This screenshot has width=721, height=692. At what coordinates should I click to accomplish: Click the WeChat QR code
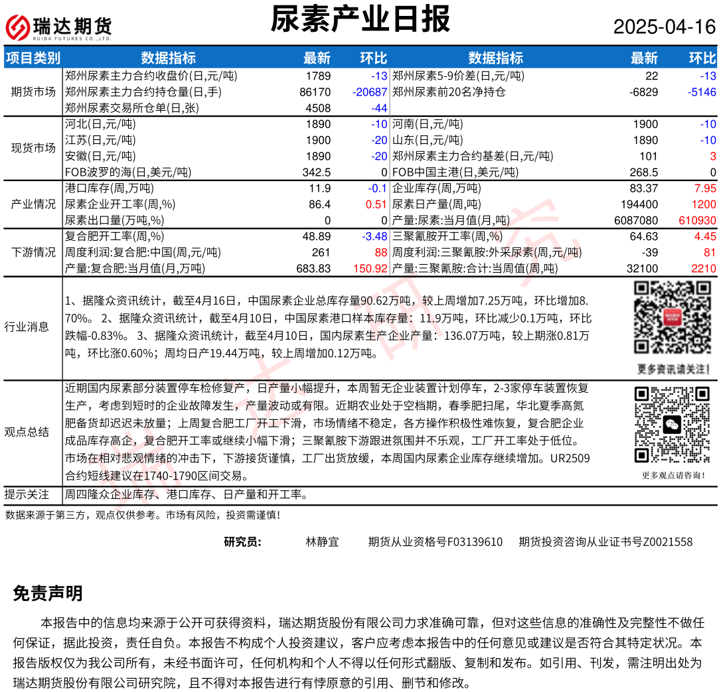(x=673, y=425)
